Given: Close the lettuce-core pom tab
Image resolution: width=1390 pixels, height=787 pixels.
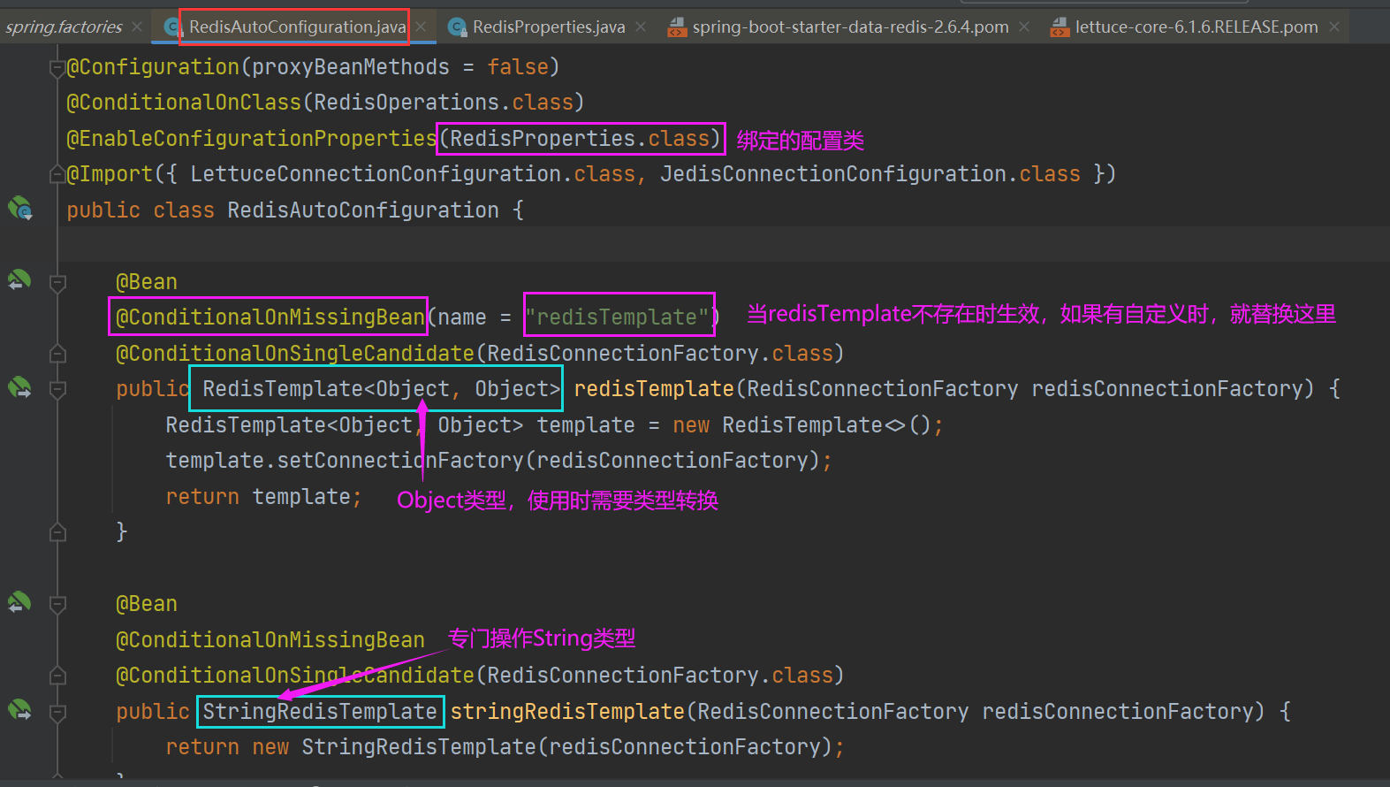Looking at the screenshot, I should (x=1334, y=27).
